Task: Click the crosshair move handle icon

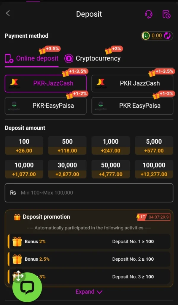Action: 19,277
